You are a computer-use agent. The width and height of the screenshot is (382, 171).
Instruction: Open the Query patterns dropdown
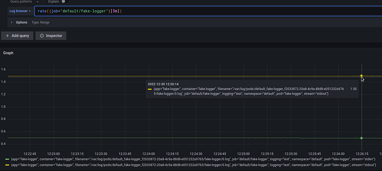pos(24,1)
